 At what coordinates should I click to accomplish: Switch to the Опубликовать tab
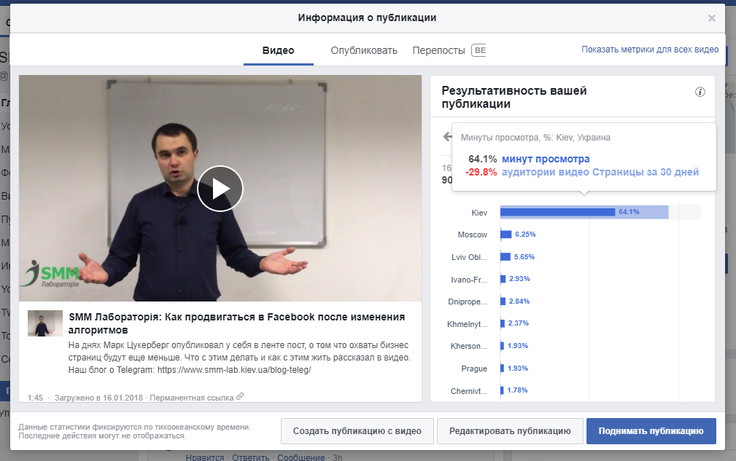(364, 50)
